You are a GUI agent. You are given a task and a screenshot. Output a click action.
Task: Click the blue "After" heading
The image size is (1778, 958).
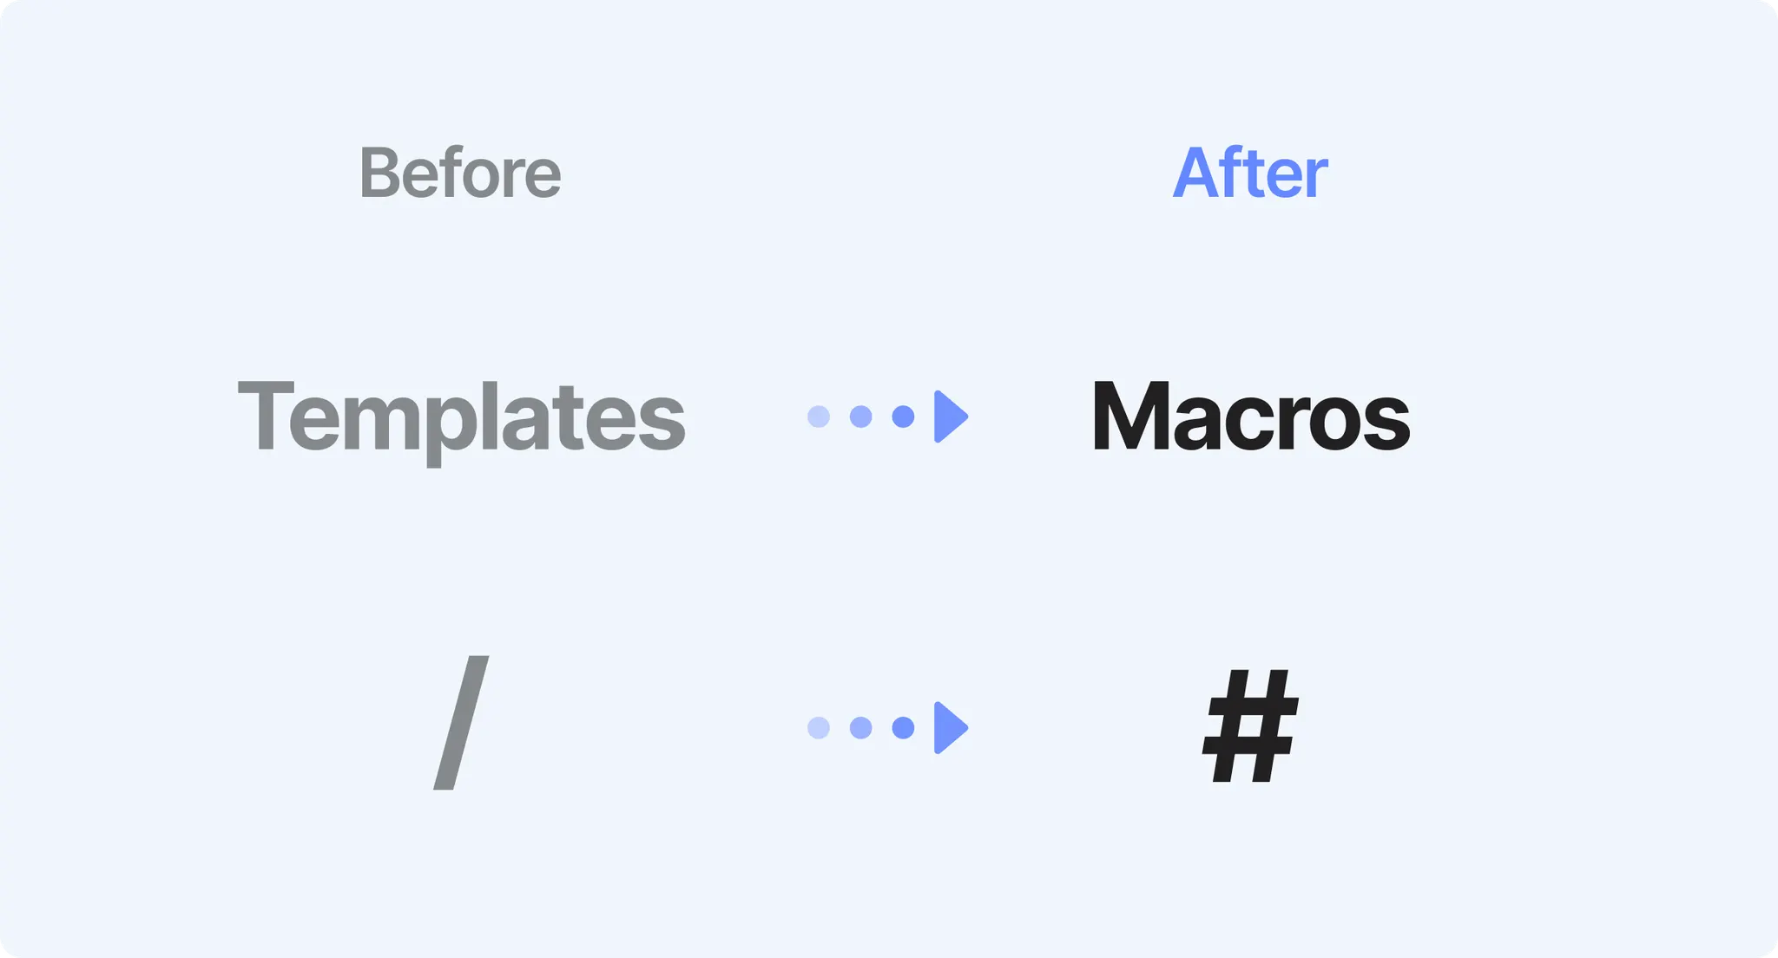1250,173
